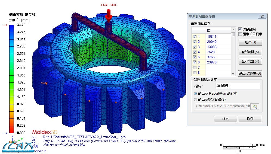Click the red bottom segment of color legend
Screen dimensions: 271x154
11,129
